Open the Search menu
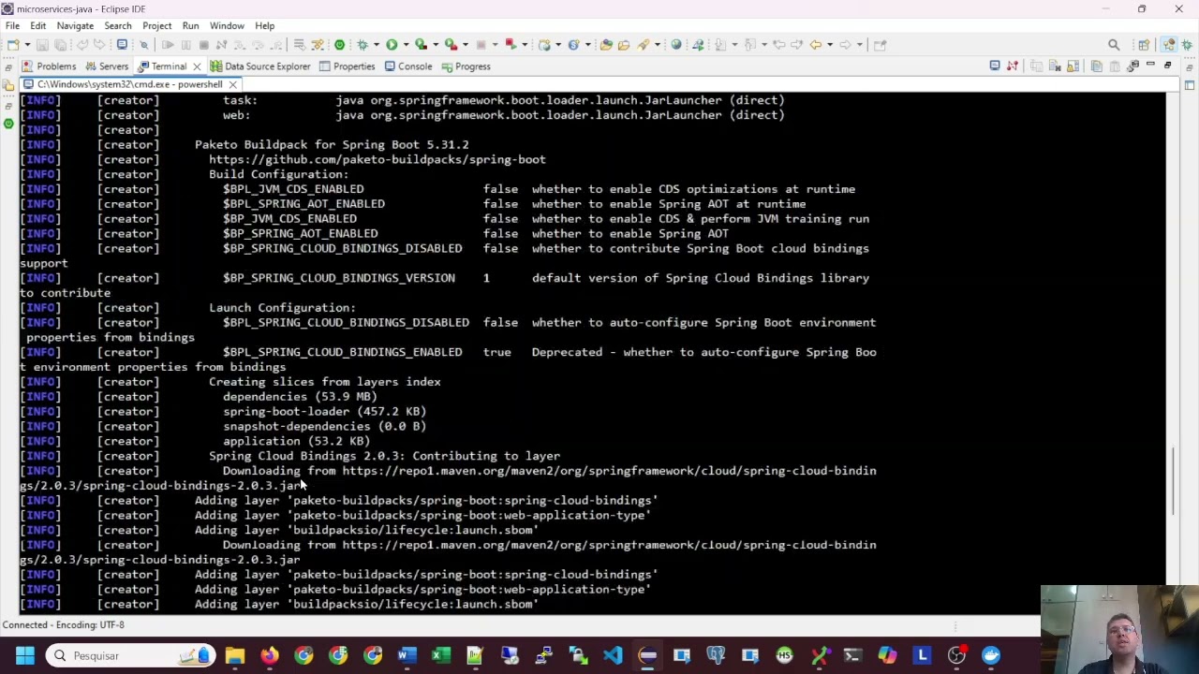1199x674 pixels. point(117,25)
